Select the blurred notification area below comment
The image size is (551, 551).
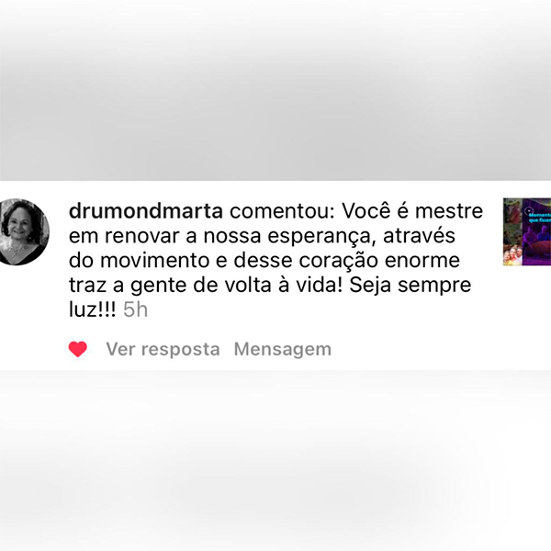(x=275, y=460)
